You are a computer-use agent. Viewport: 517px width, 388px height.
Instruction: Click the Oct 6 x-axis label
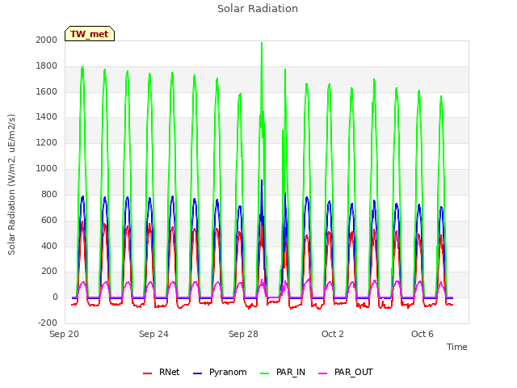[422, 334]
